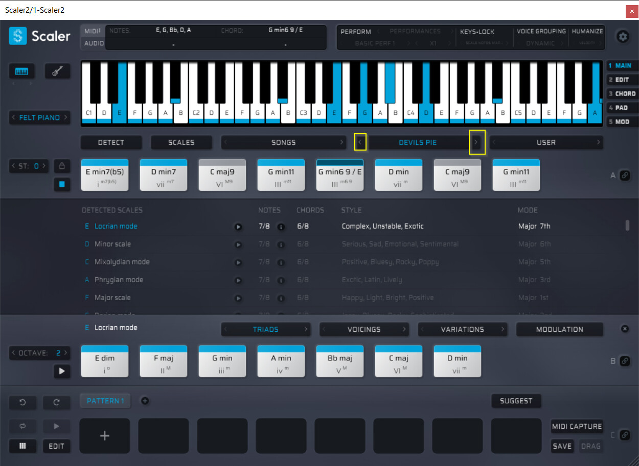Screen dimensions: 639x466
Task: Click the detected scales list scrollbar
Action: click(x=627, y=226)
